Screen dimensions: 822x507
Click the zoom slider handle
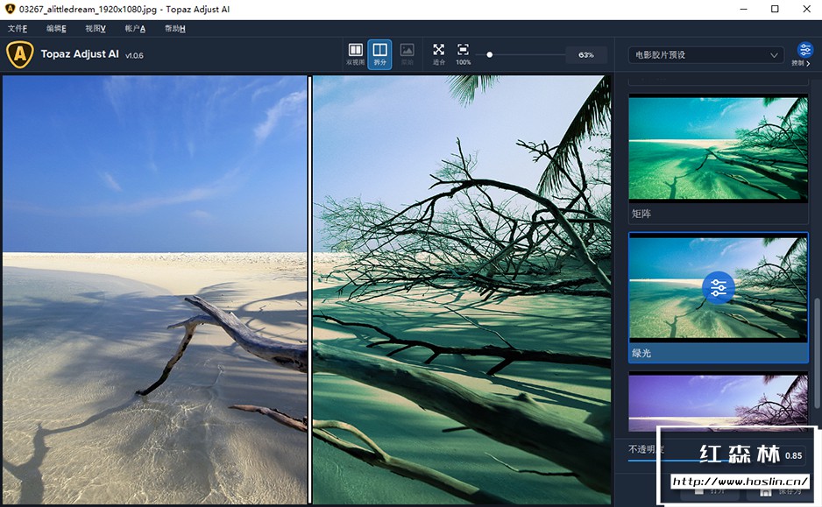coord(490,54)
